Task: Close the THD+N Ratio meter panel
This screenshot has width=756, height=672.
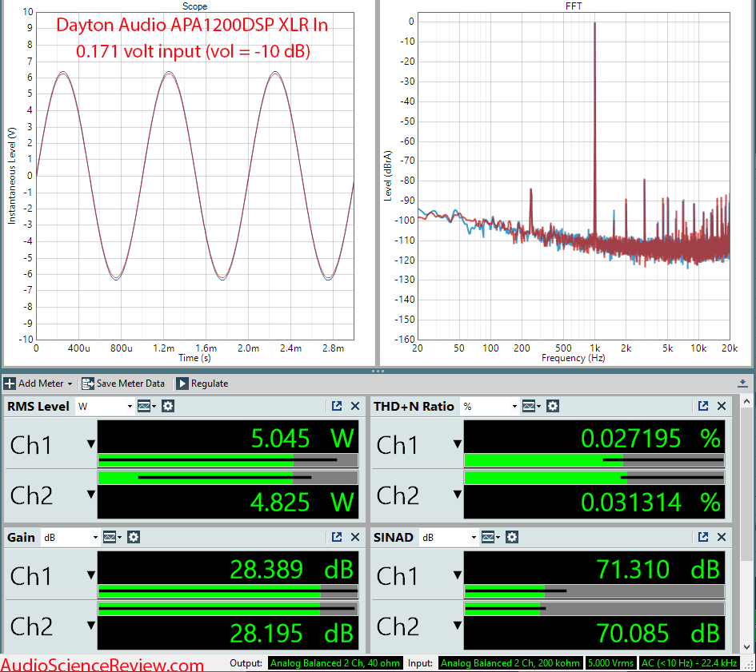Action: point(722,406)
